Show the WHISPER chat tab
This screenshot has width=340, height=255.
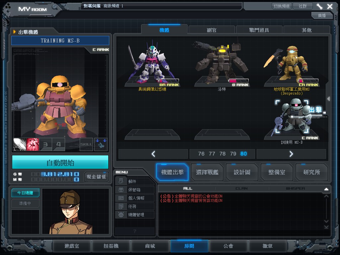(x=295, y=189)
